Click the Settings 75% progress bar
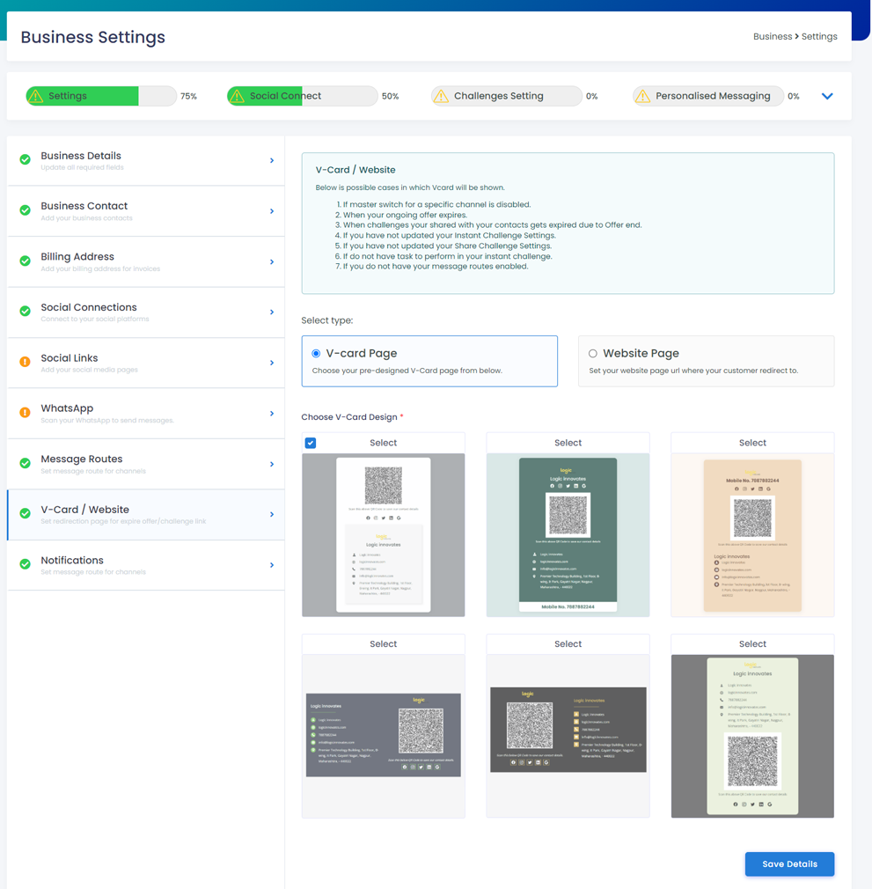Image resolution: width=872 pixels, height=889 pixels. click(101, 96)
